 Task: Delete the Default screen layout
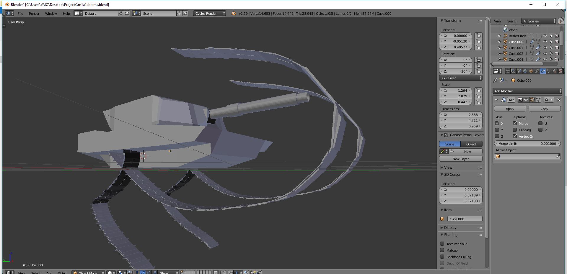click(127, 13)
